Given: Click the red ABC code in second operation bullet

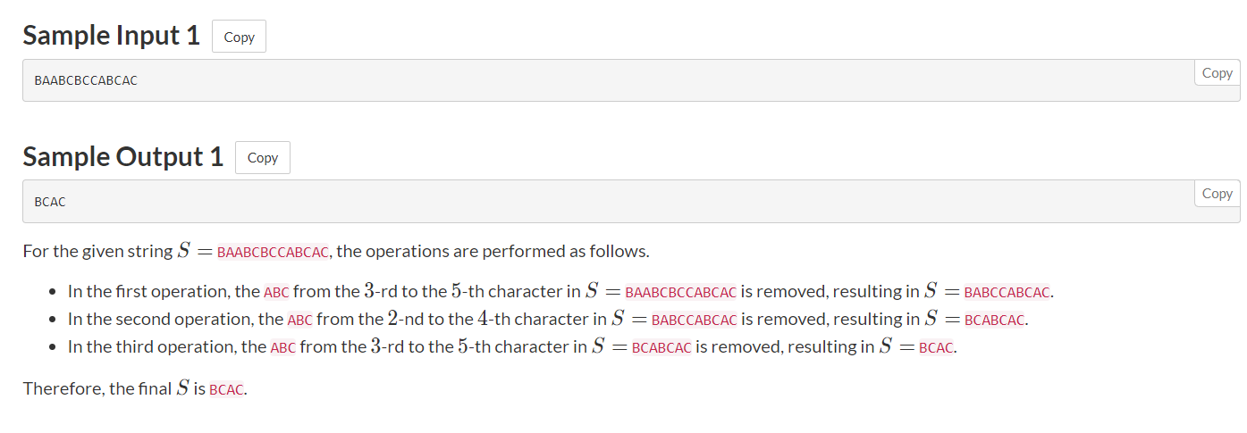Looking at the screenshot, I should tap(299, 320).
